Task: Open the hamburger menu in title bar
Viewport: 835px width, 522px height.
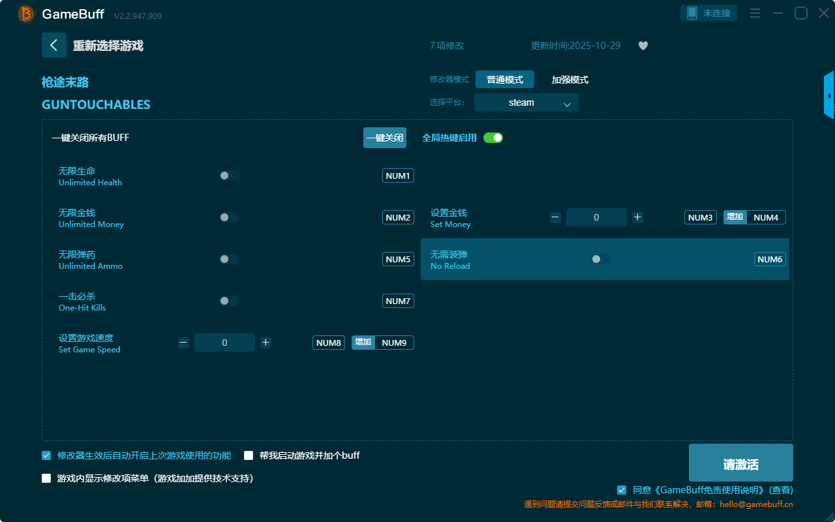Action: (755, 13)
